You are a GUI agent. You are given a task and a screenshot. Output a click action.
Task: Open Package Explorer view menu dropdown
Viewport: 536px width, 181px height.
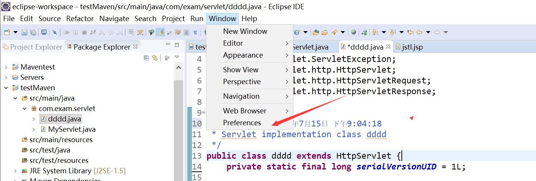pos(177,57)
